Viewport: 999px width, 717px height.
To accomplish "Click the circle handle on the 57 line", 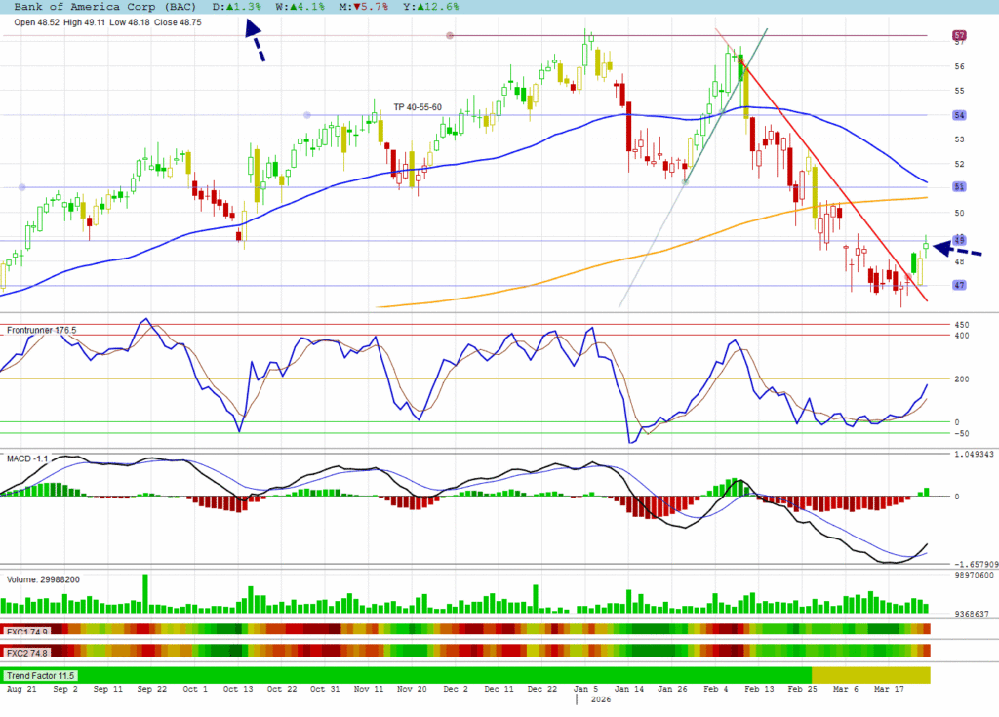I will 450,36.
